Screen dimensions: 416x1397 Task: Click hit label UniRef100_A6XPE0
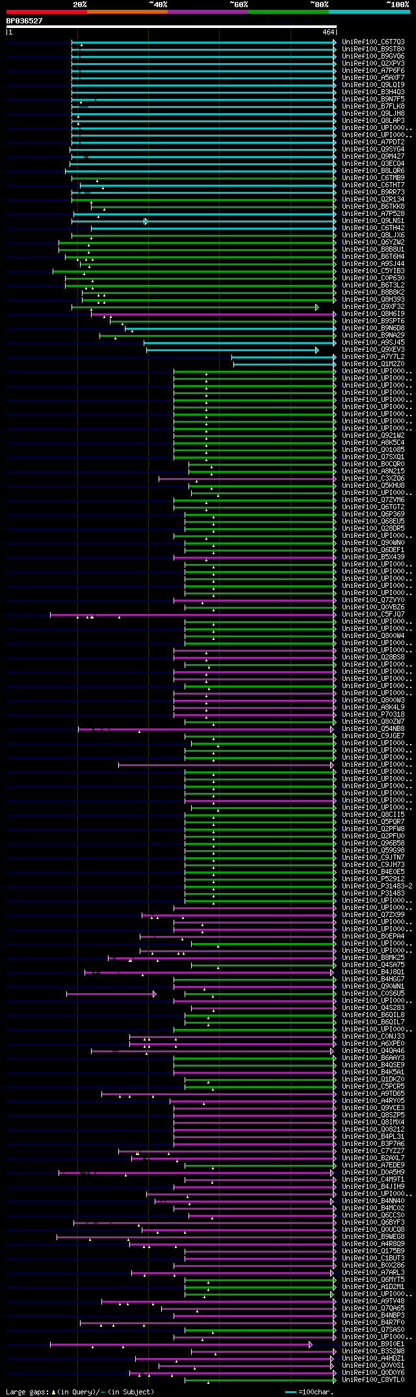373,1044
